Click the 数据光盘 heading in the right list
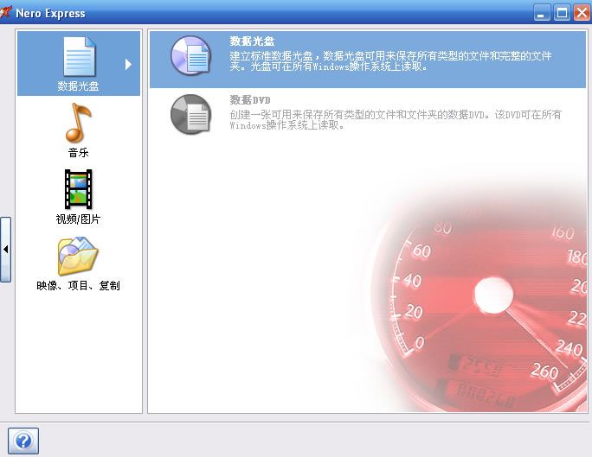Viewport: 592px width, 457px height. (252, 41)
